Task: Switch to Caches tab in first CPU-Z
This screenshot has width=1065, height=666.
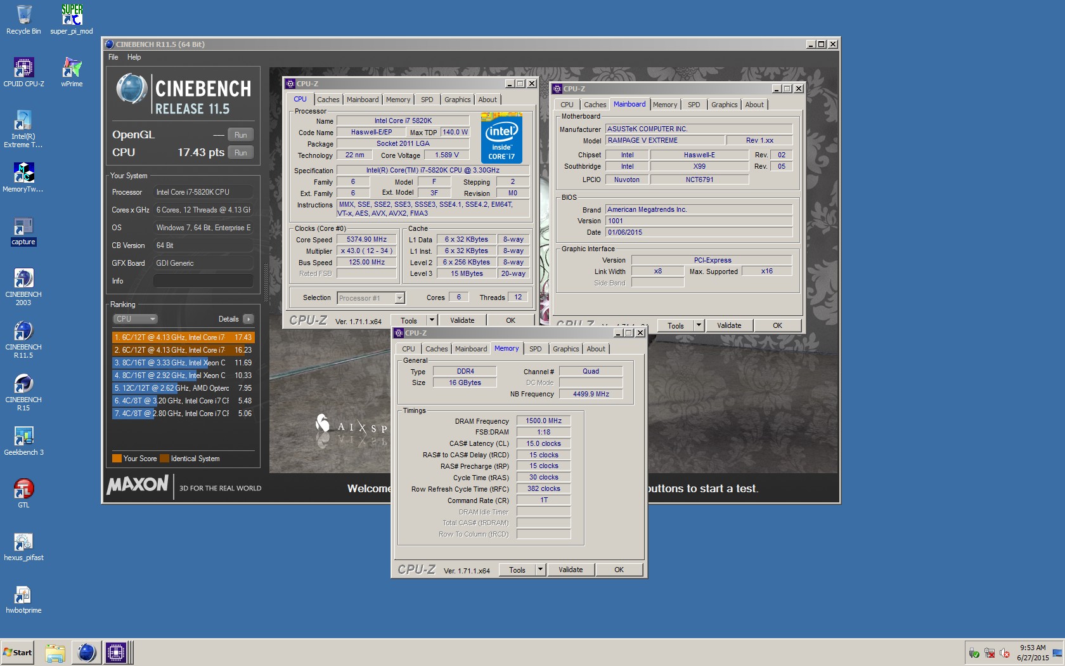Action: click(328, 100)
